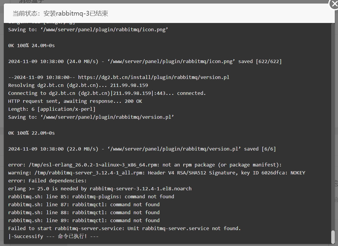Click the 'line 85: rabbitmq-plugins' not found line
This screenshot has height=246, width=338.
pyautogui.click(x=91, y=197)
